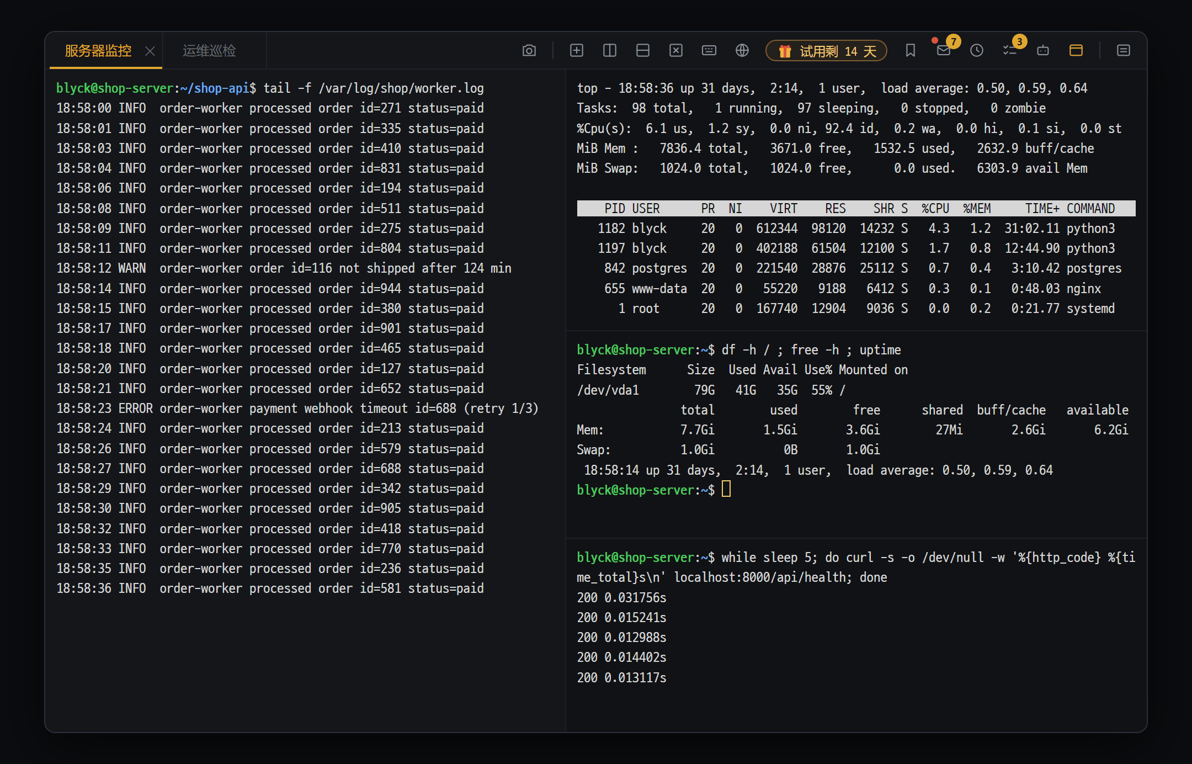Viewport: 1192px width, 764px height.
Task: Toggle the highlighted window layout icon
Action: pos(1076,51)
